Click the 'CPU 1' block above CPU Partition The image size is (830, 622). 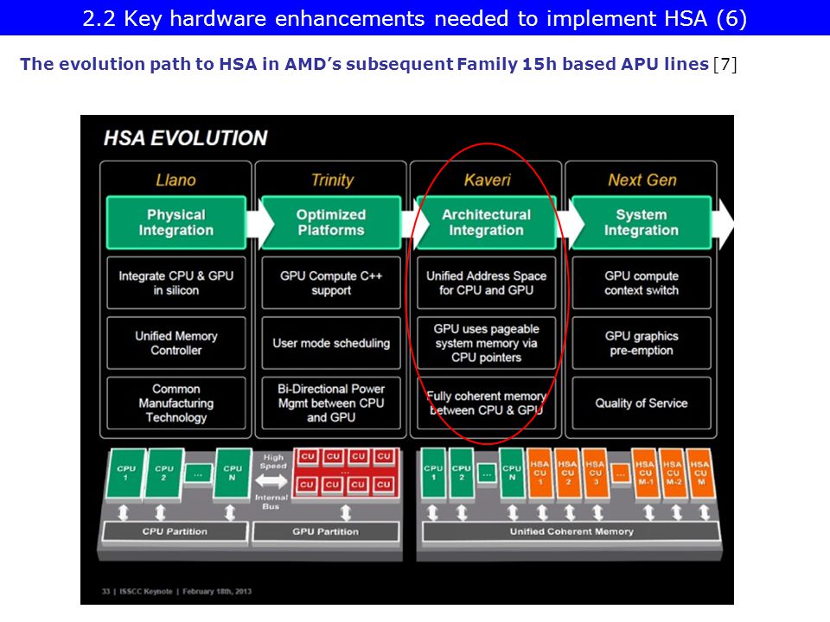pos(126,473)
